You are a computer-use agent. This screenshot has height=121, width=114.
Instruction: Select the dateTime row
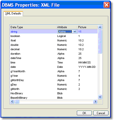click(54, 58)
